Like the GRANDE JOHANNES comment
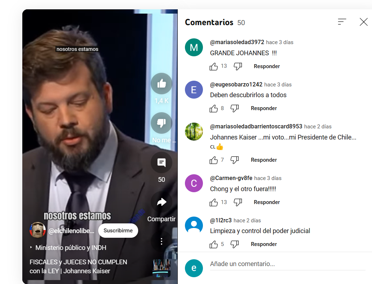Image resolution: width=372 pixels, height=284 pixels. tap(213, 66)
